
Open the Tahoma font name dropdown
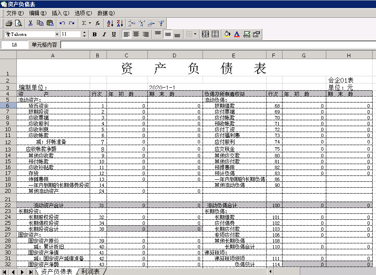[57, 34]
